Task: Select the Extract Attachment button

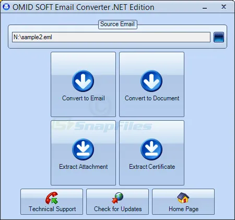Action: click(x=83, y=153)
